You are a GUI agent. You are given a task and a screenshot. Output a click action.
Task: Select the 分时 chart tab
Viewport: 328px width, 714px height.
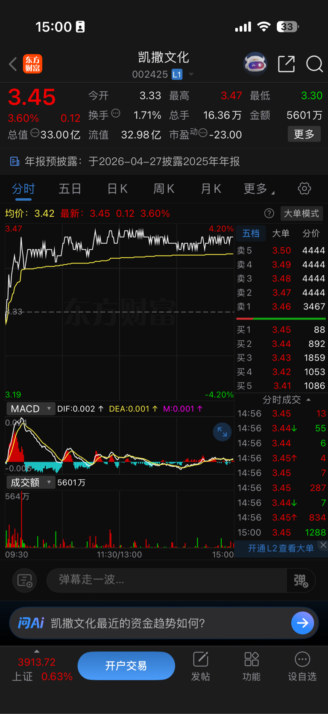tap(23, 189)
